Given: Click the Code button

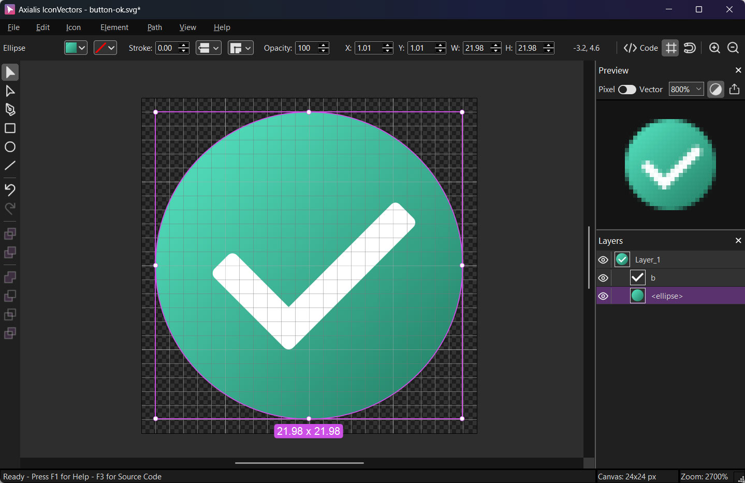Looking at the screenshot, I should tap(641, 48).
